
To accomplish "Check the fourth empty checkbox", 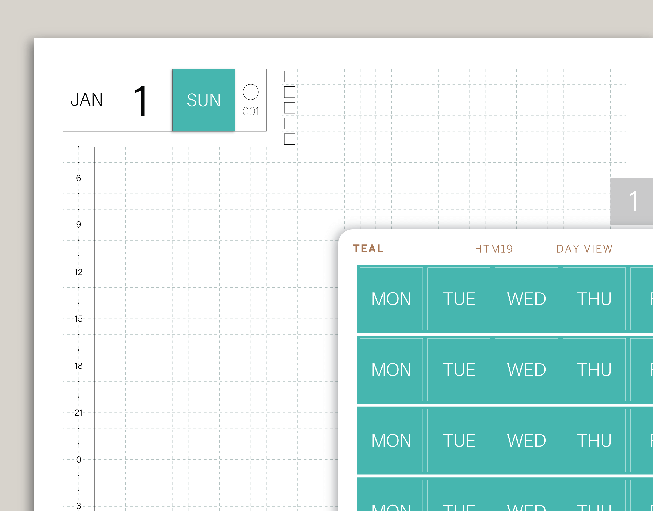I will pos(289,123).
